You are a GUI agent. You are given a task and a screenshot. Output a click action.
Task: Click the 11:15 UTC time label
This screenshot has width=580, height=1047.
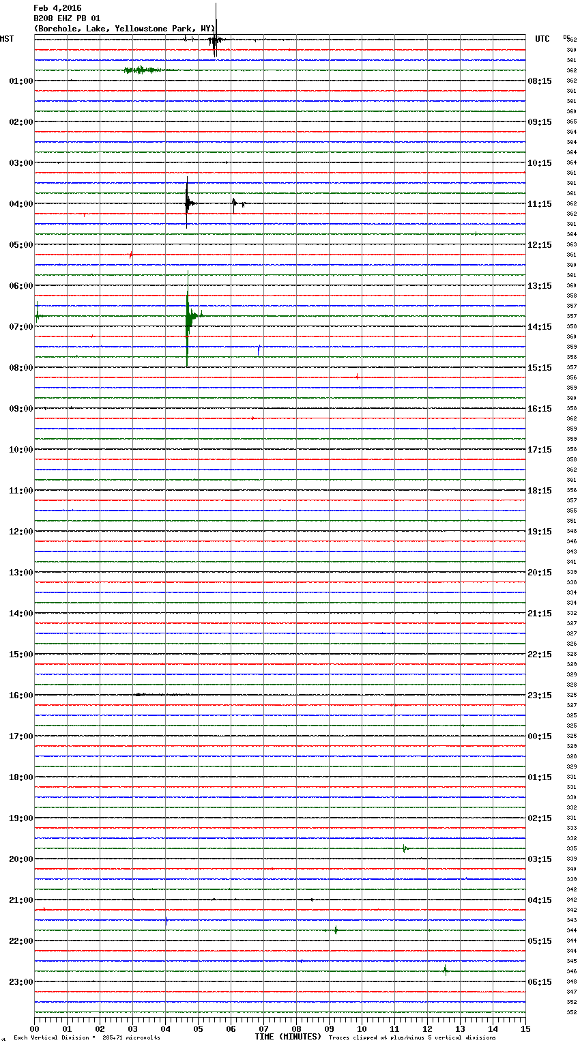pos(540,204)
